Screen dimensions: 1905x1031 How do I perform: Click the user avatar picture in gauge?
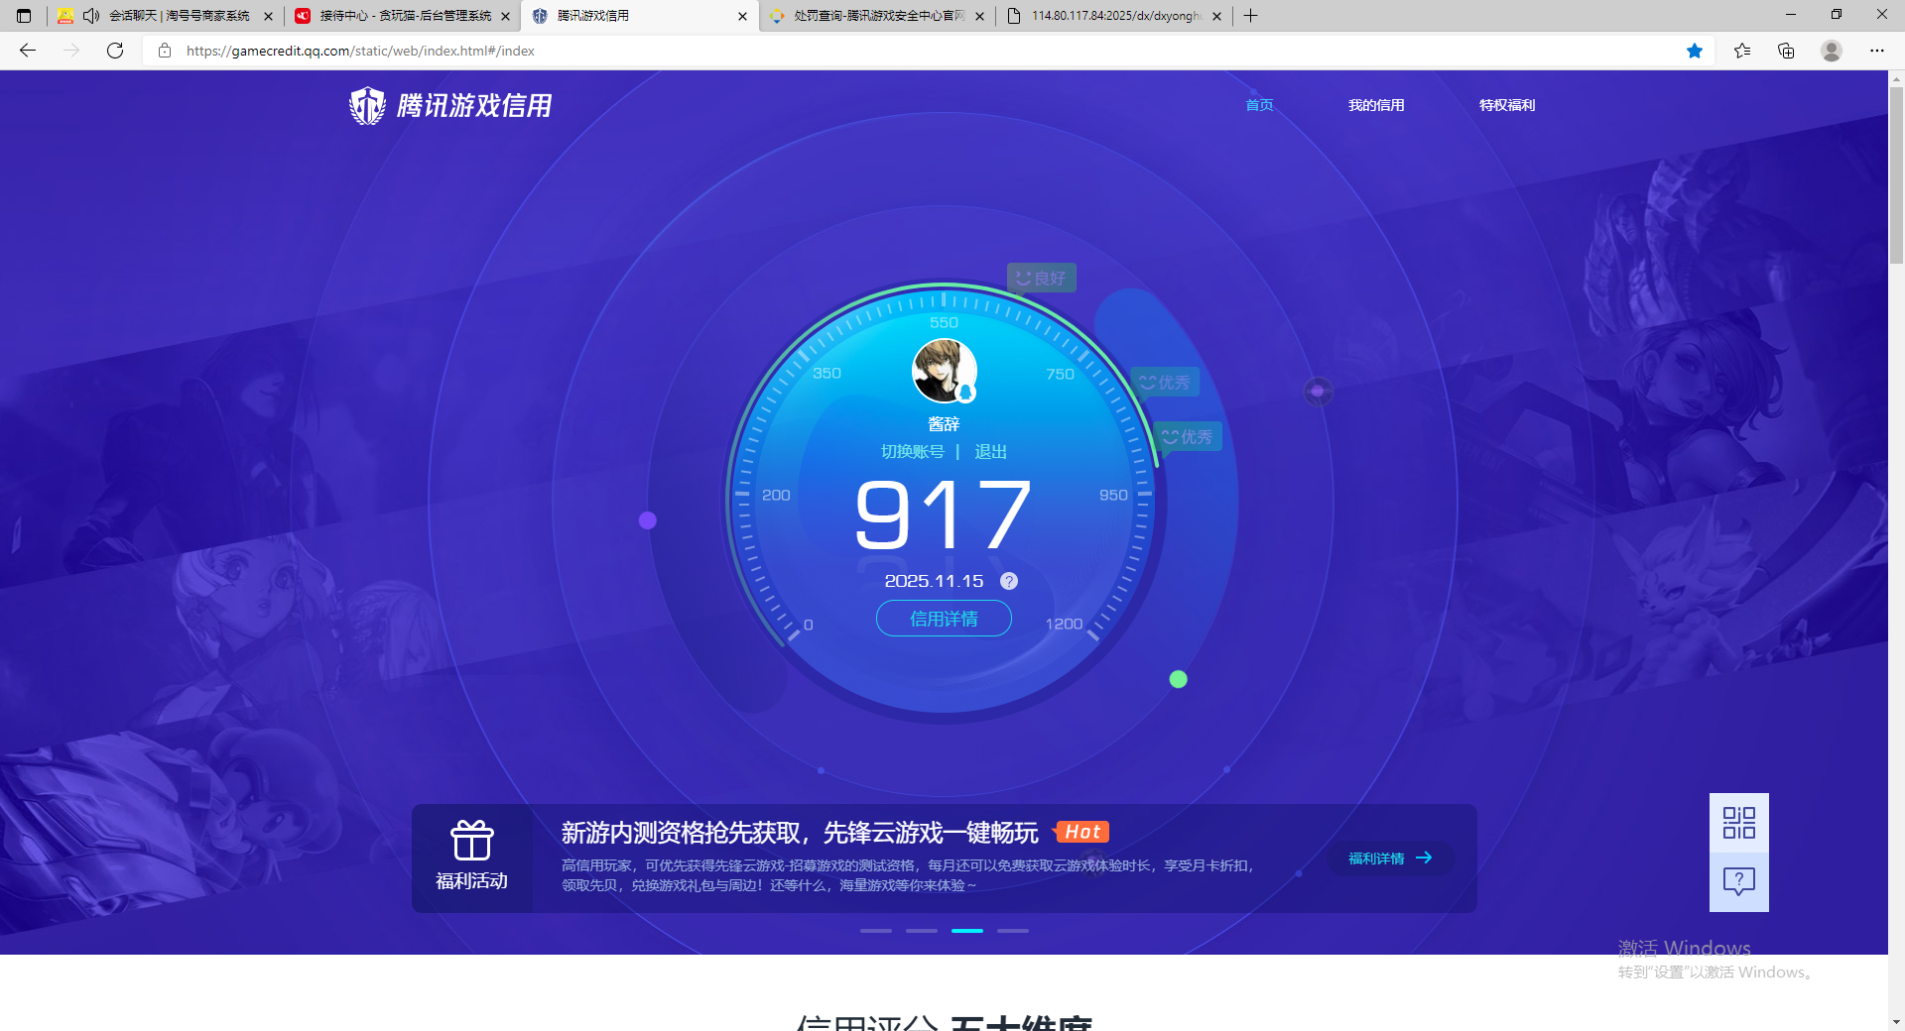944,371
